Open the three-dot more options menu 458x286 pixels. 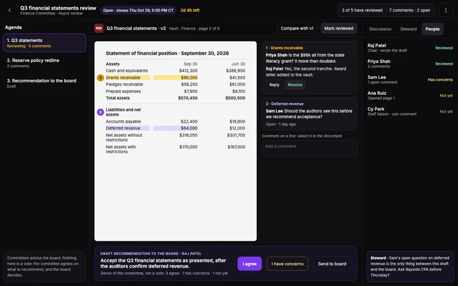pos(445,10)
